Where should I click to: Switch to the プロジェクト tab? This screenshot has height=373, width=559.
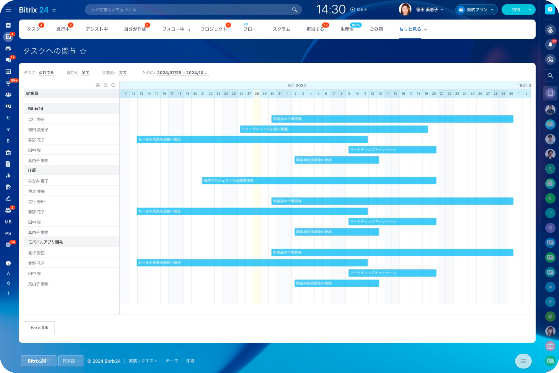[x=214, y=29]
